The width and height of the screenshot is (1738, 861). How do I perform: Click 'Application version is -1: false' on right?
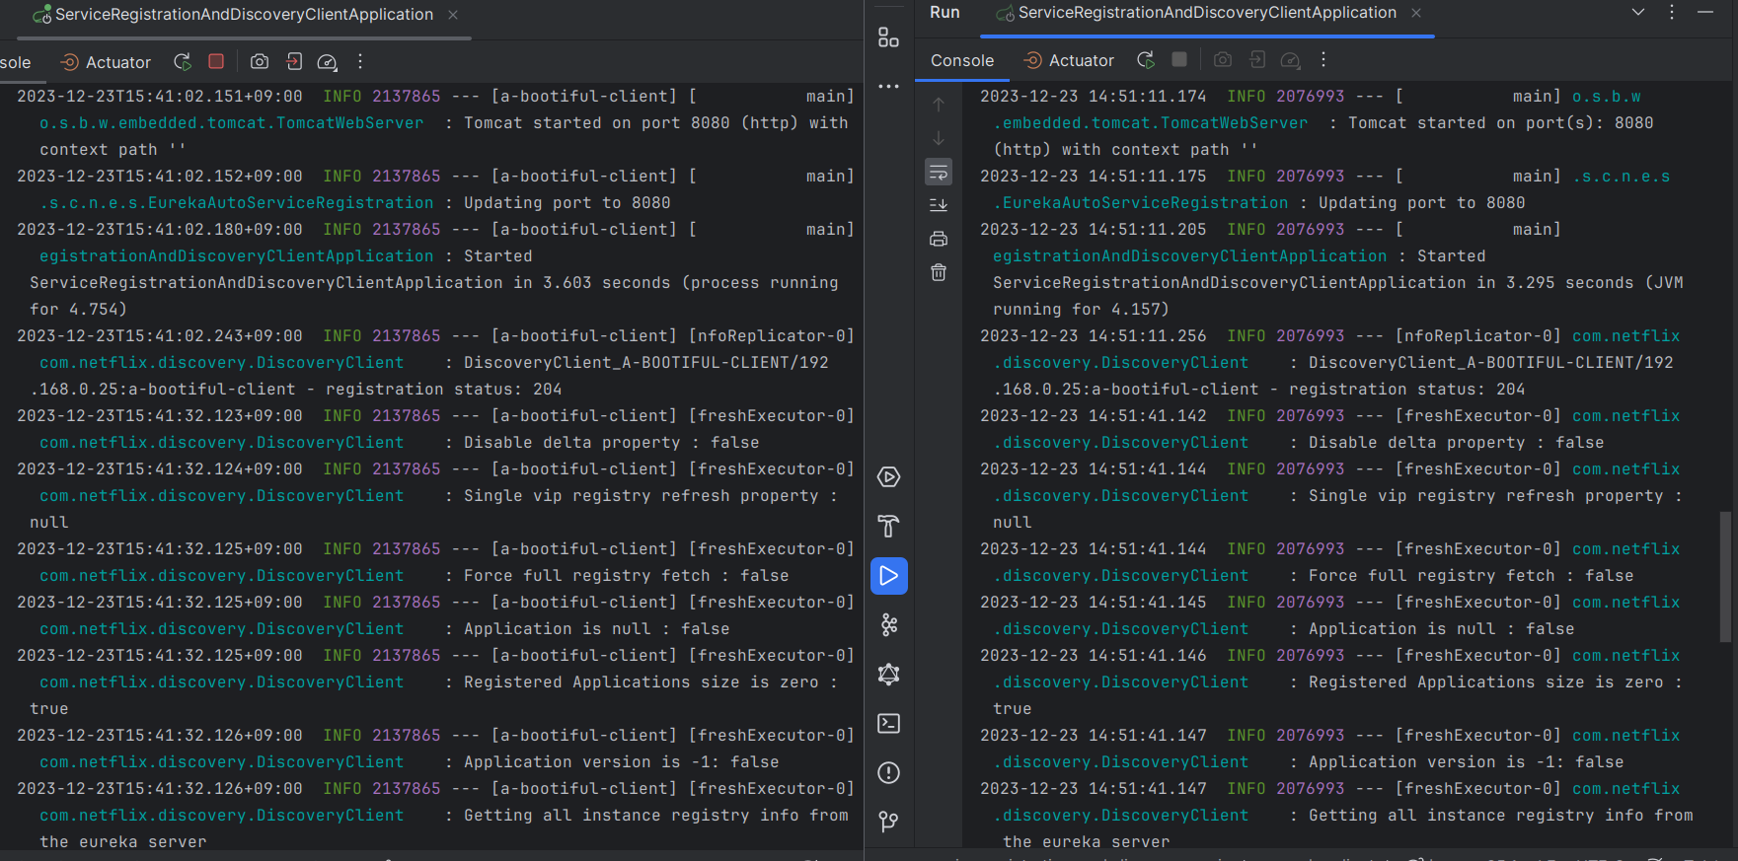click(1466, 762)
